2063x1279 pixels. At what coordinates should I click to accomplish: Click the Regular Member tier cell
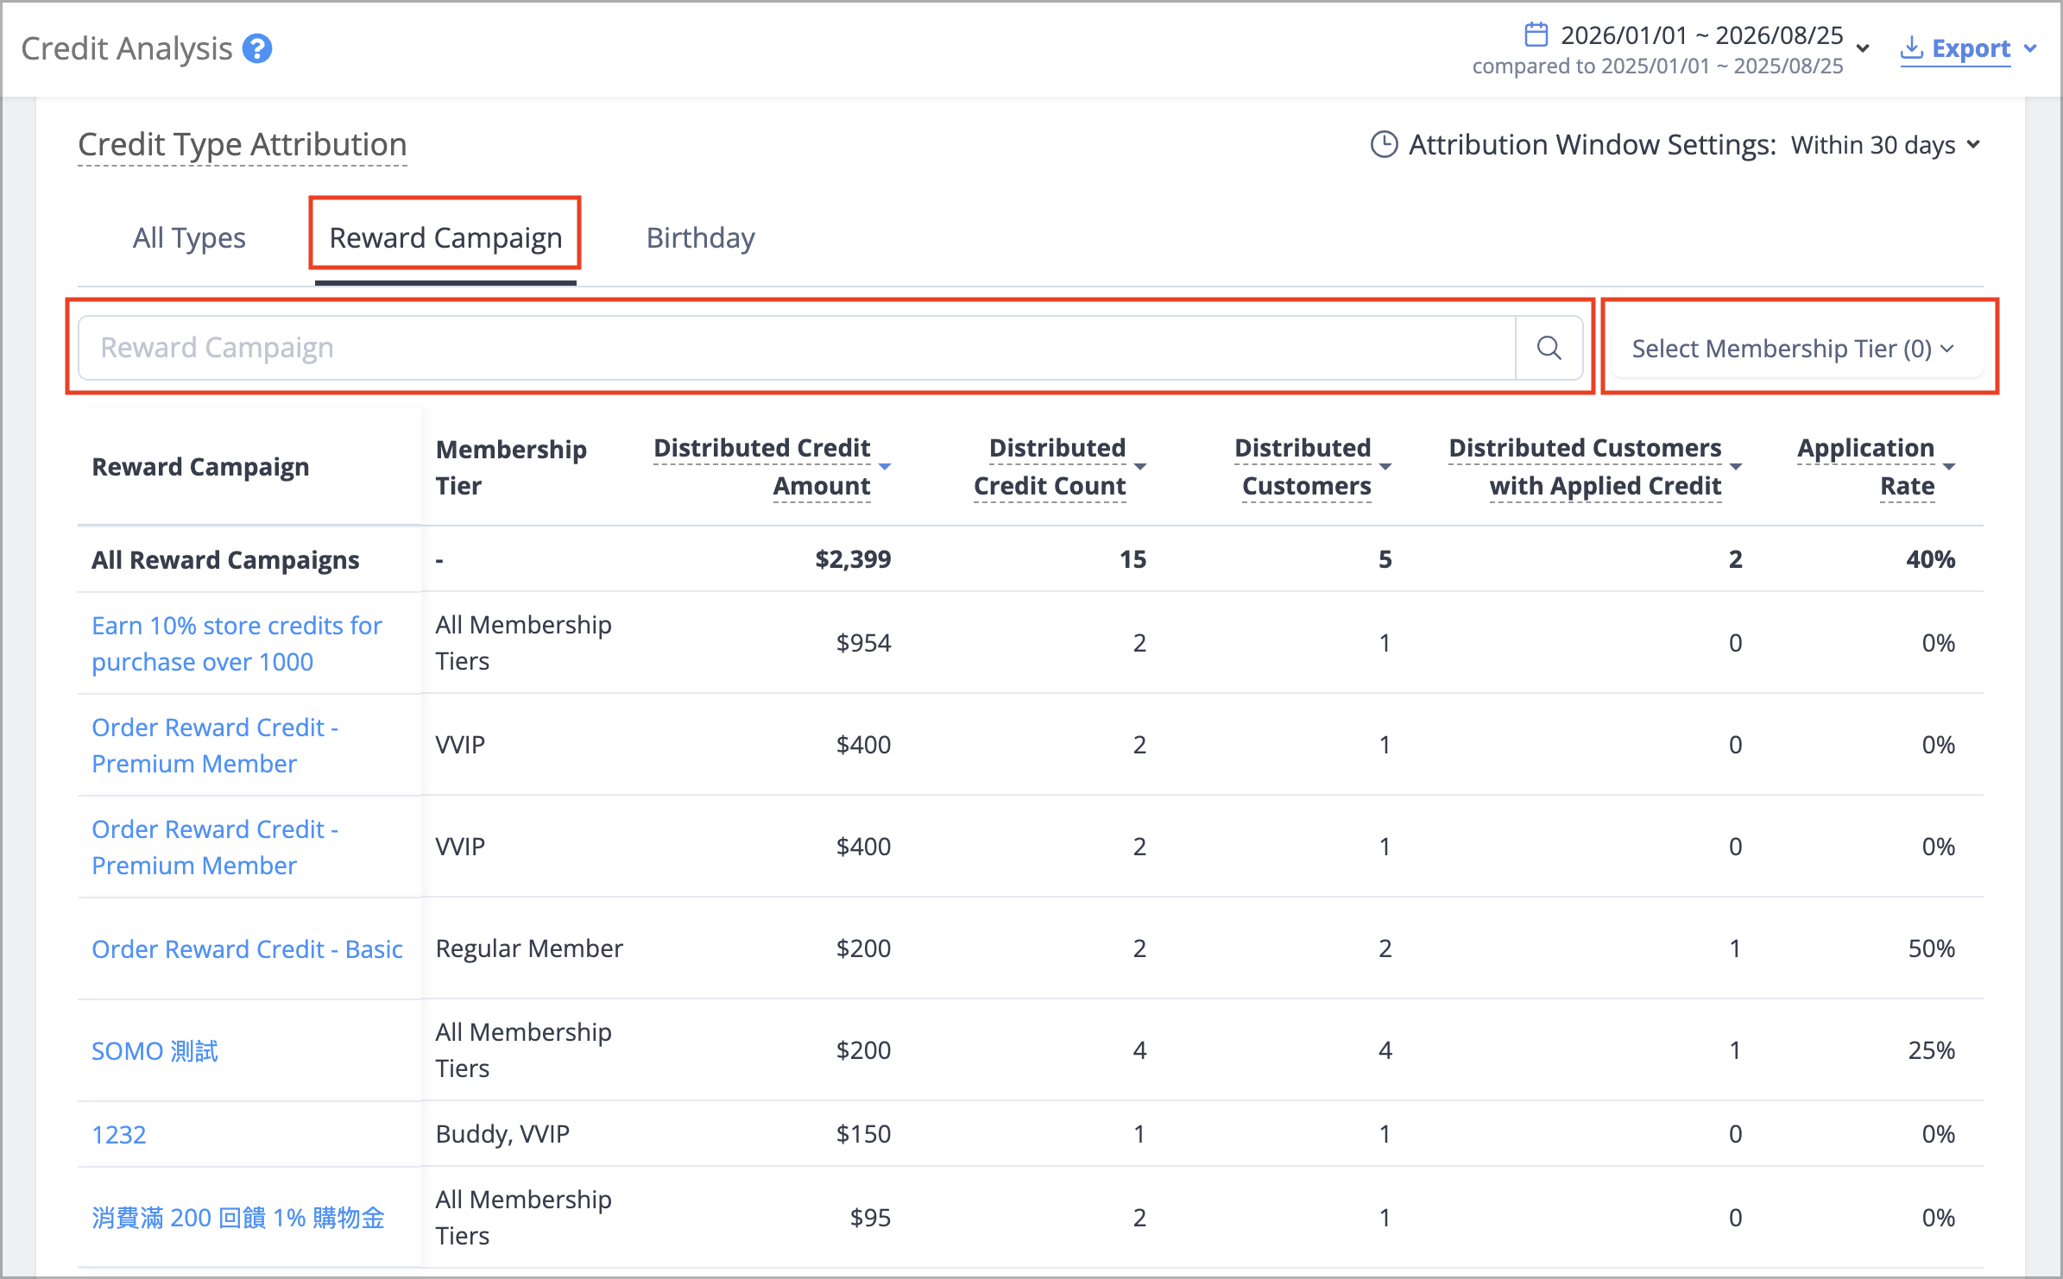tap(529, 948)
